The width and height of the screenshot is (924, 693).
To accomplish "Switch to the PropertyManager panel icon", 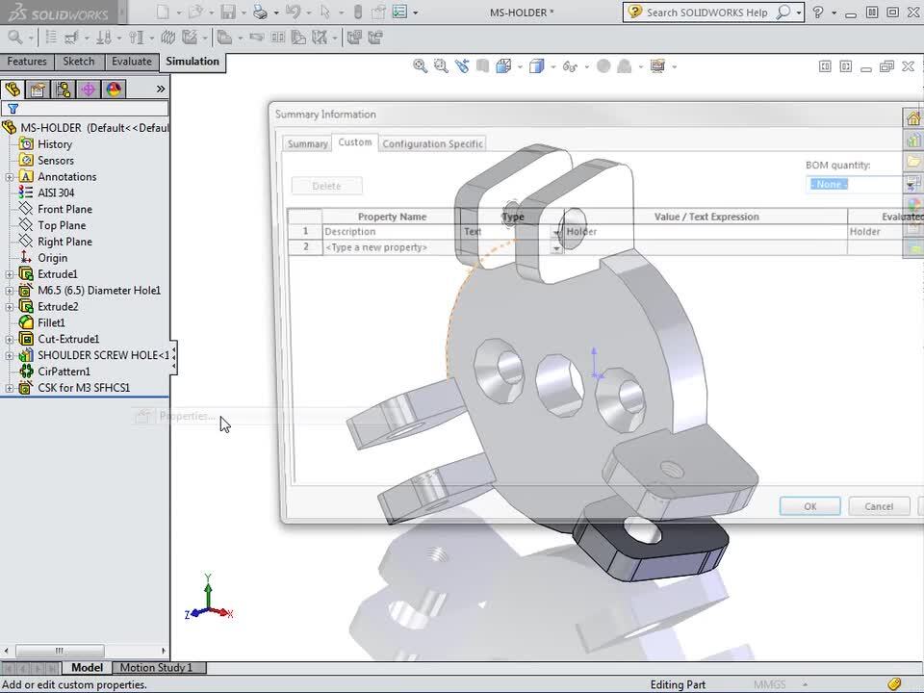I will [38, 90].
